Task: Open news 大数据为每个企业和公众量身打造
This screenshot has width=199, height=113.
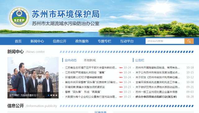Action: [x=91, y=97]
